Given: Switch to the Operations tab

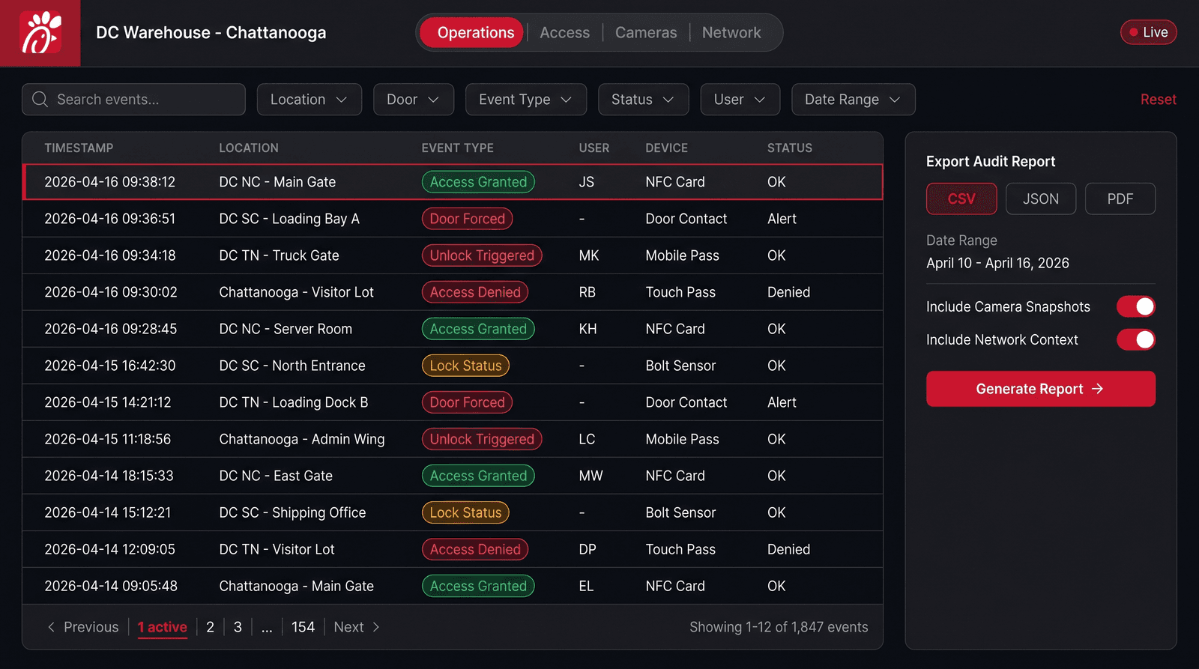Looking at the screenshot, I should (471, 32).
